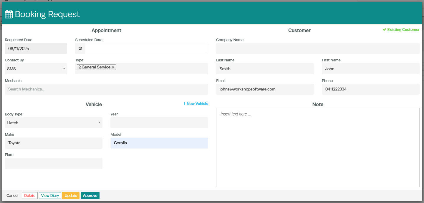
Task: Click the Scheduled Date input
Action: (x=147, y=48)
